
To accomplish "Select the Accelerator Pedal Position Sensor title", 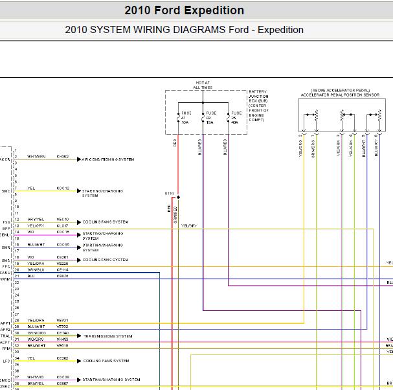I will pyautogui.click(x=340, y=93).
